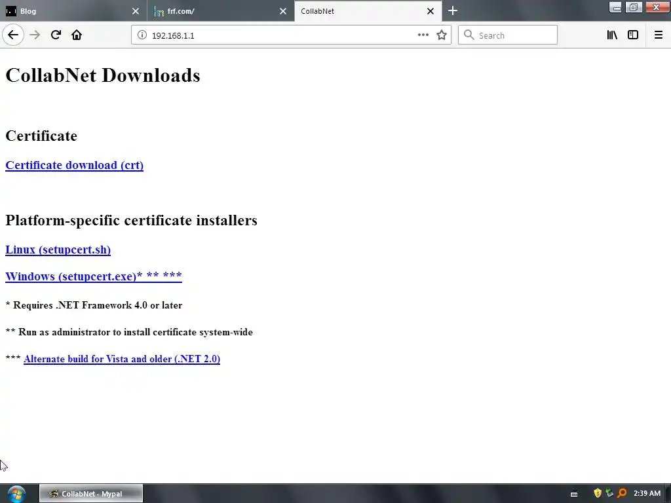Switch to the frf.com/ tab

tap(221, 11)
